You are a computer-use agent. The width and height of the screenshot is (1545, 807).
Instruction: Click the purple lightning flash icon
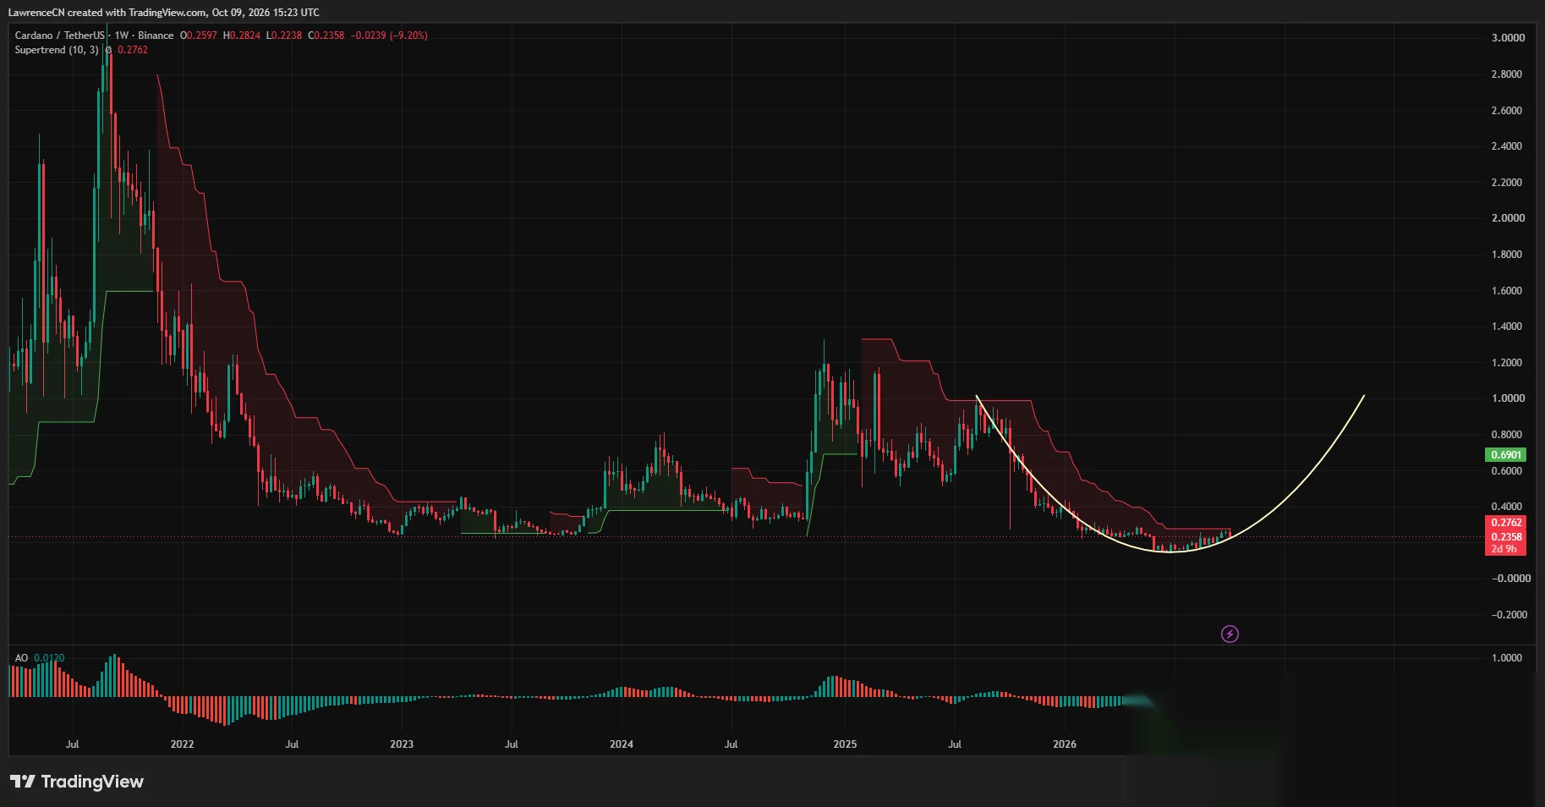(1230, 634)
